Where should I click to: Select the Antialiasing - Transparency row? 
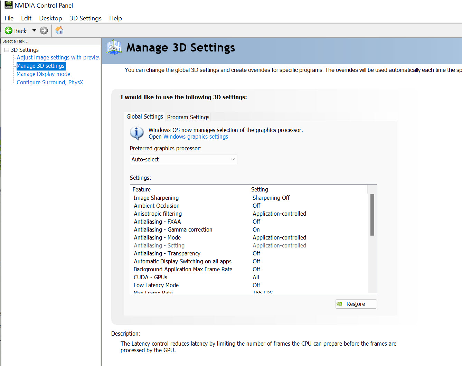[249, 253]
